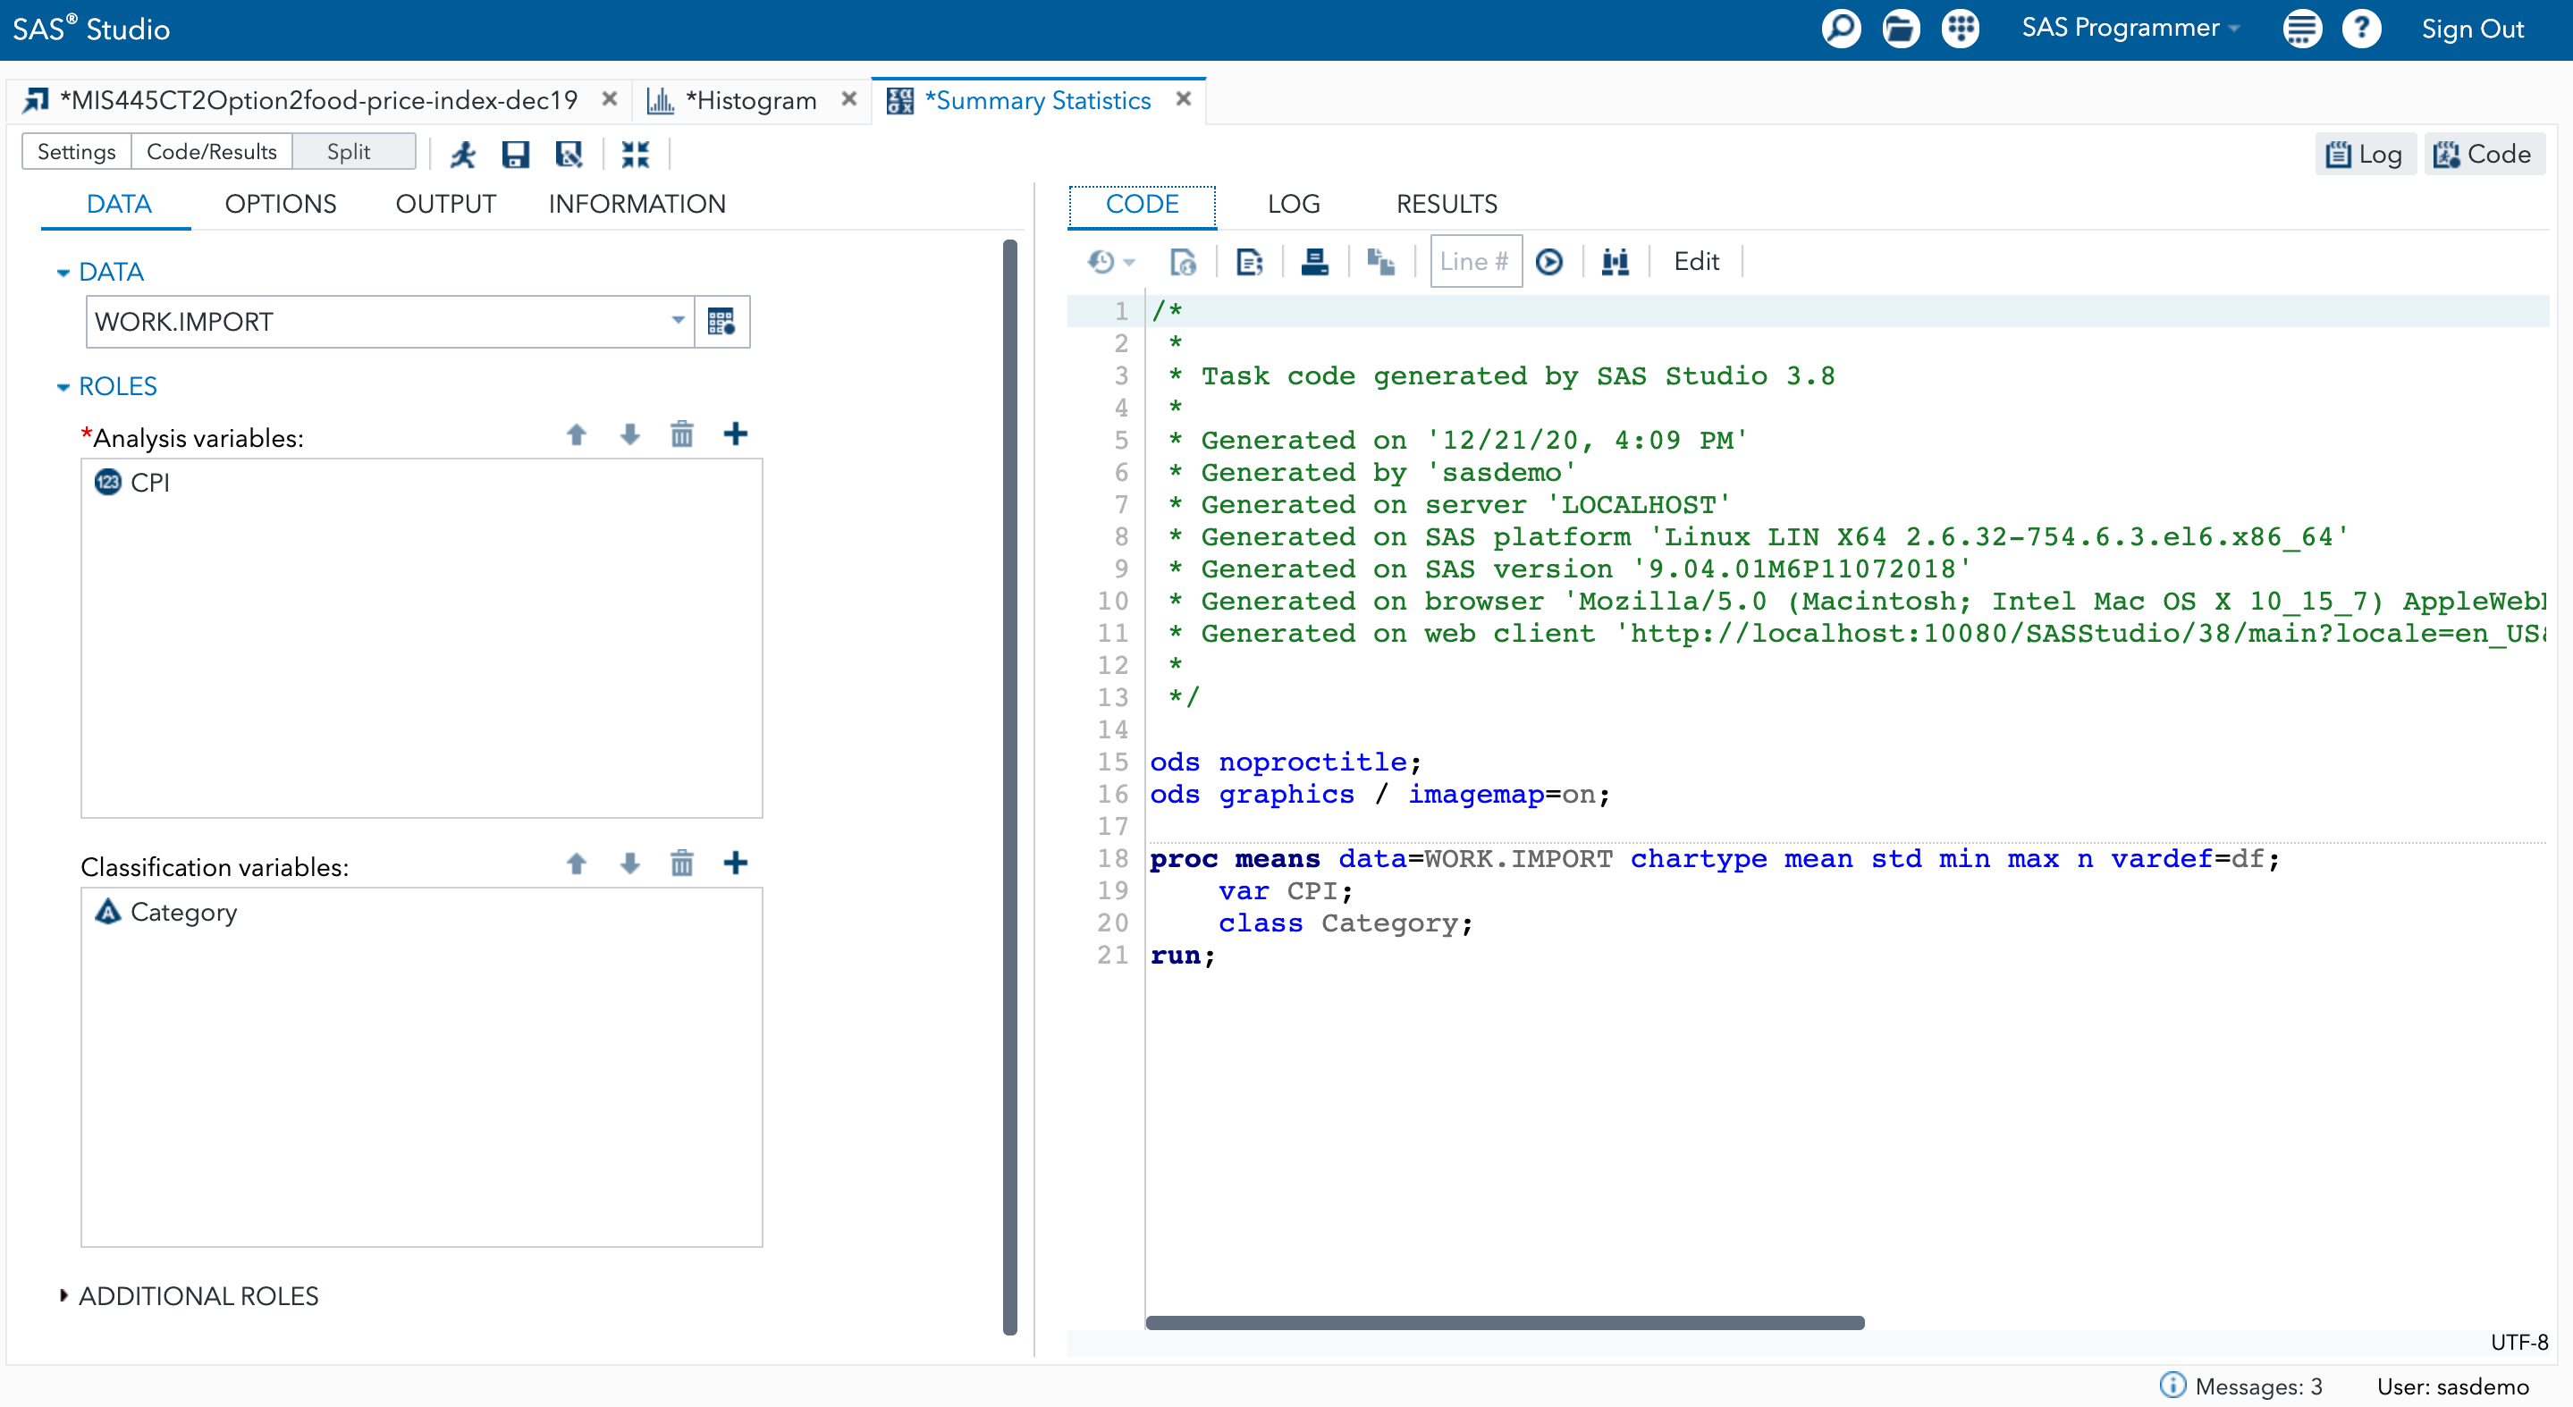
Task: Click the Line # input field
Action: point(1474,262)
